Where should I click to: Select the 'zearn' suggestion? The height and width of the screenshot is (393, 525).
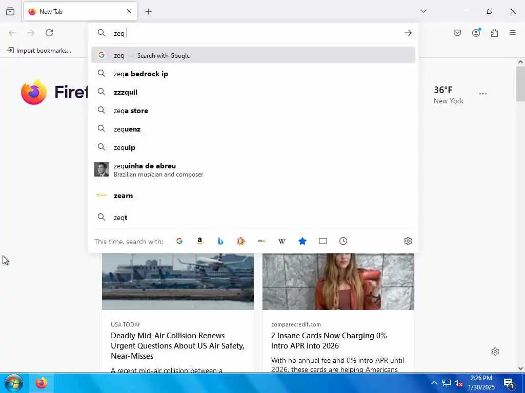253,195
